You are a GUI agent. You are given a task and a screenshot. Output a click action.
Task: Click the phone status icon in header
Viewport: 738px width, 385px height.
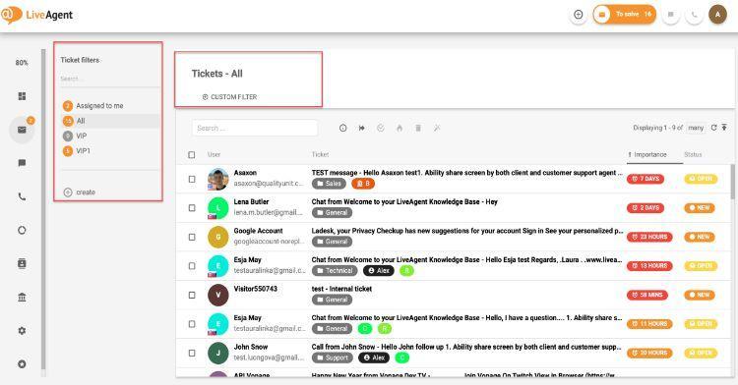(694, 15)
